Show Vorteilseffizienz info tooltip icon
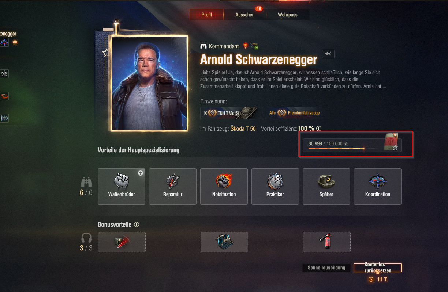 319,128
